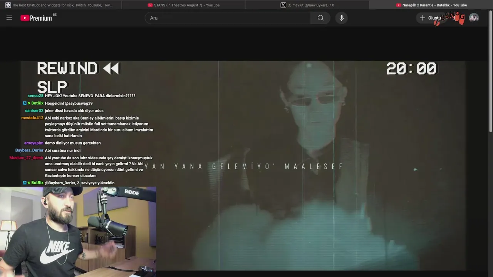Screen dimensions: 493x277
Task: Switch to mevlut @mevluykara X tab
Action: tap(307, 5)
